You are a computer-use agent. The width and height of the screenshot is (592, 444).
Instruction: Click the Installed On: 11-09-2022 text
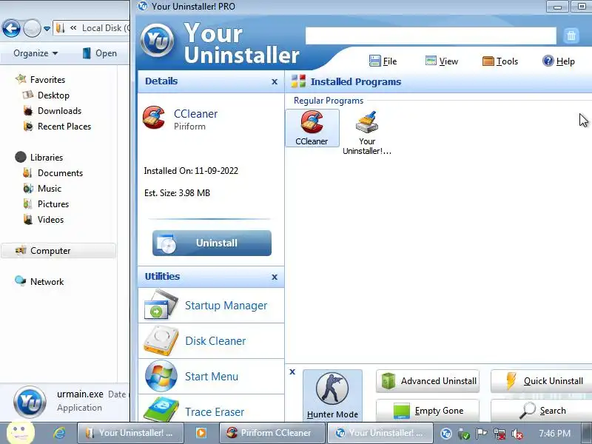pyautogui.click(x=191, y=171)
